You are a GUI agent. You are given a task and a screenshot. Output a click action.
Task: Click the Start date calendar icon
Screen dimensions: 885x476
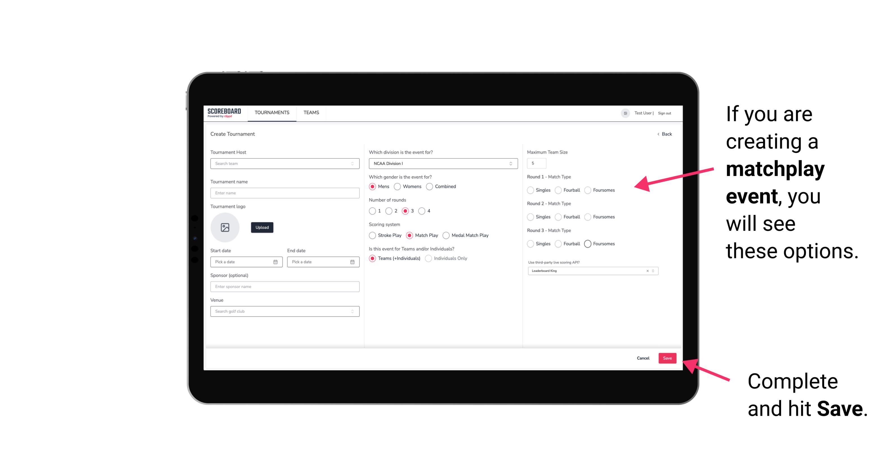275,262
